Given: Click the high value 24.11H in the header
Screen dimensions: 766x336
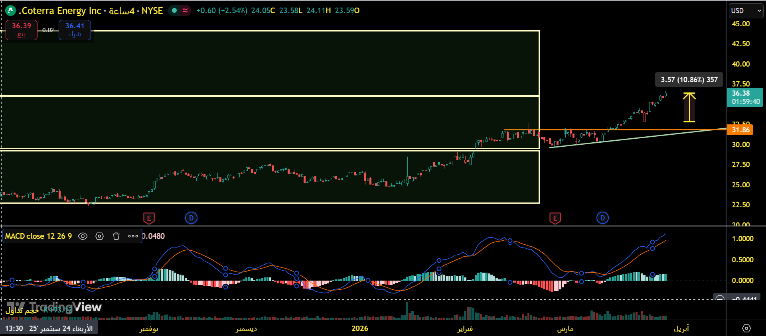Looking at the screenshot, I should coord(319,11).
